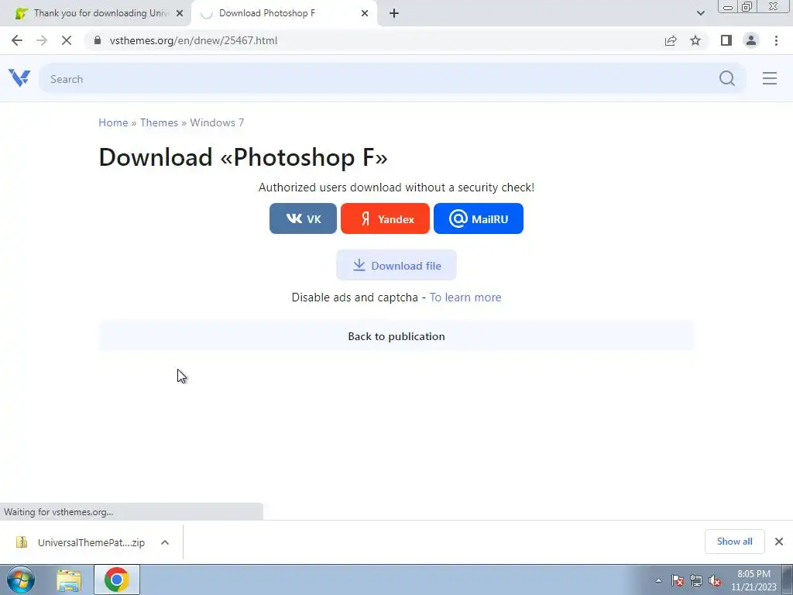793x595 pixels.
Task: Click the browser forward arrow
Action: (x=42, y=40)
